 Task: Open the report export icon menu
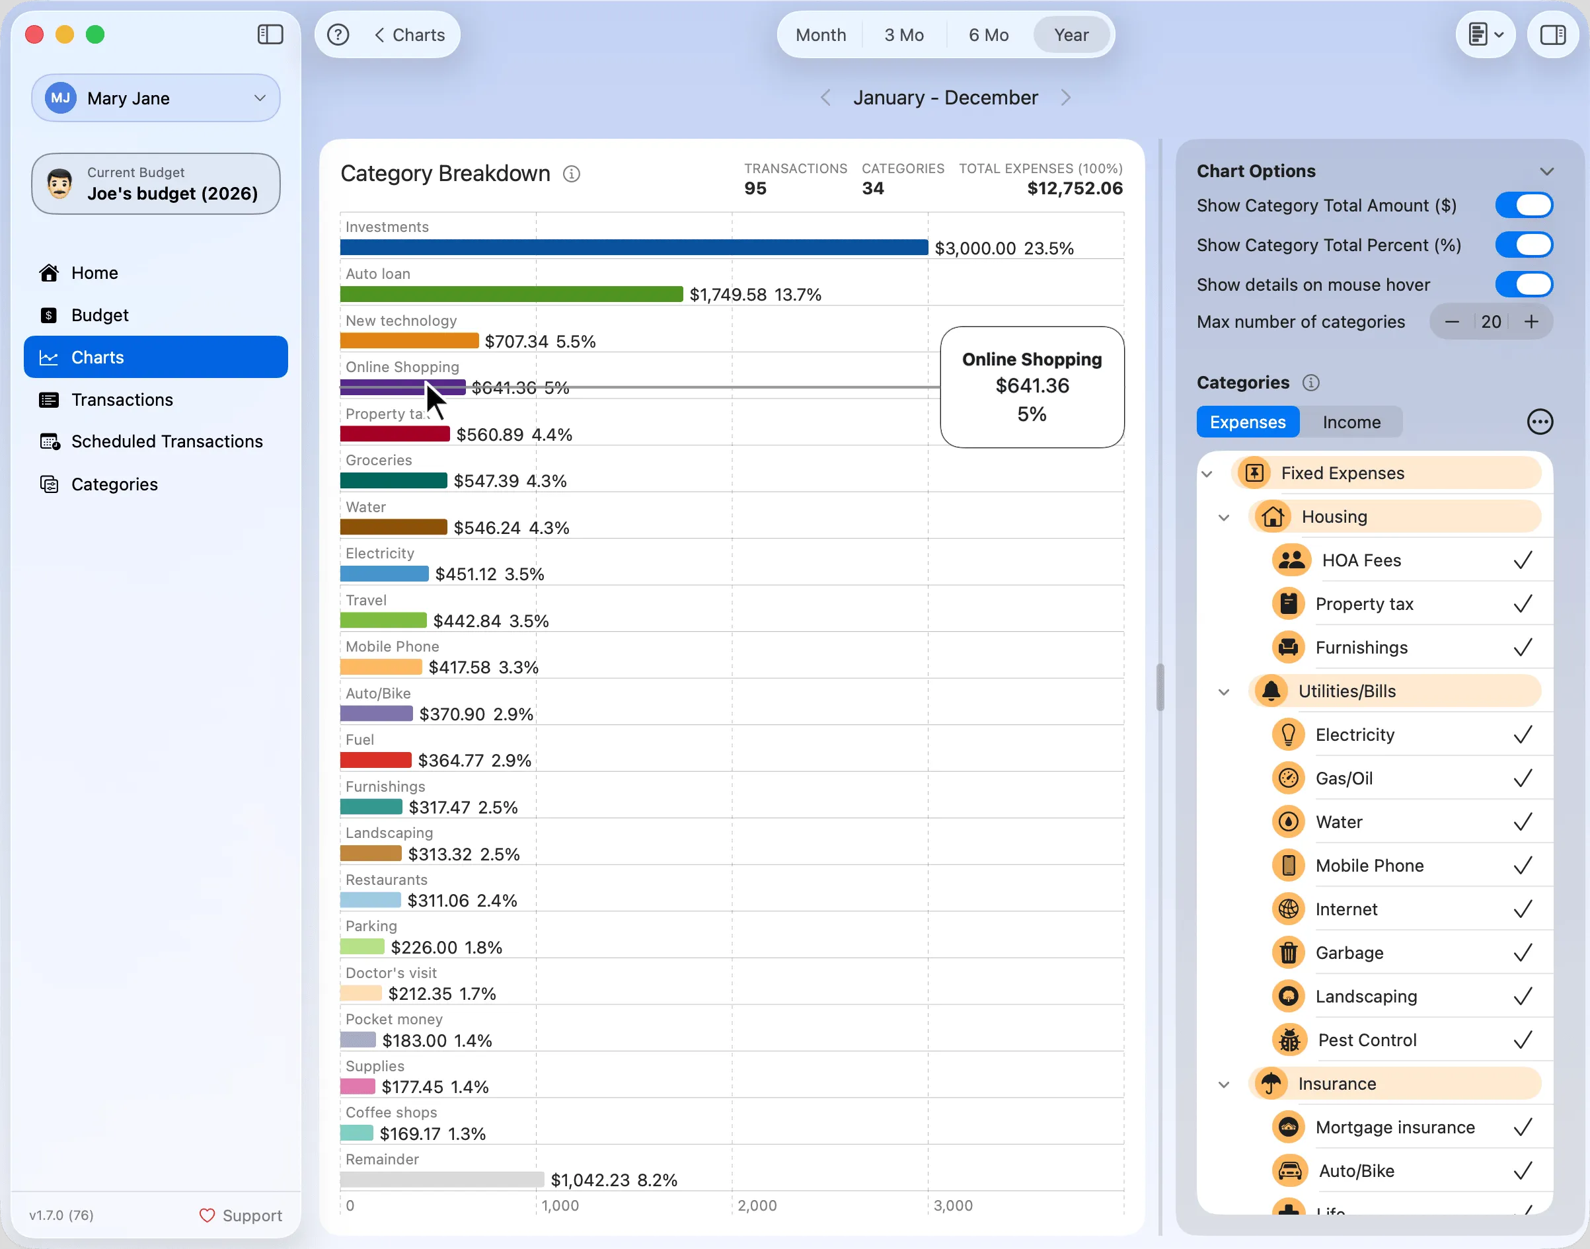click(x=1486, y=34)
